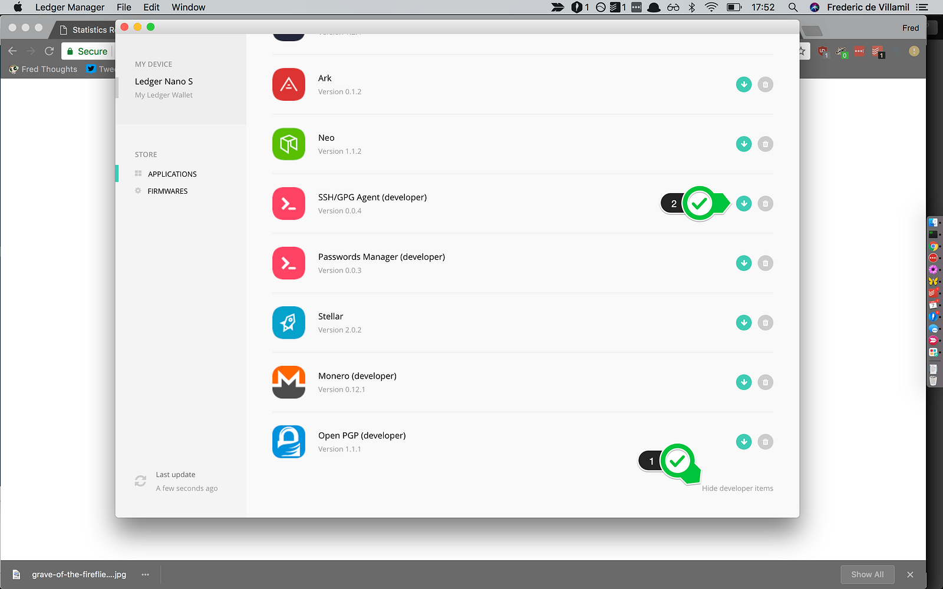Install the Ark app
Screen dimensions: 943x589
coord(744,84)
